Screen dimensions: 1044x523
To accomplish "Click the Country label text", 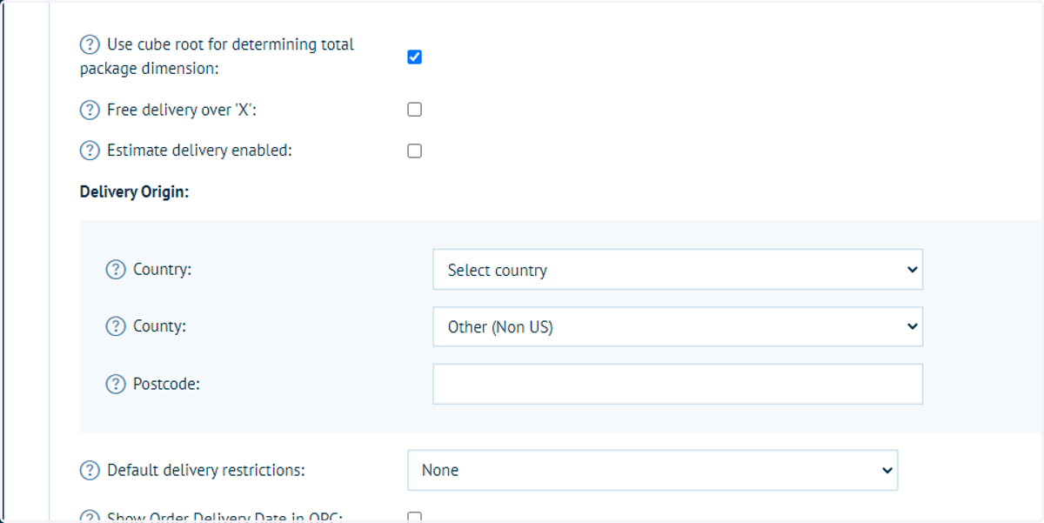I will tap(162, 270).
